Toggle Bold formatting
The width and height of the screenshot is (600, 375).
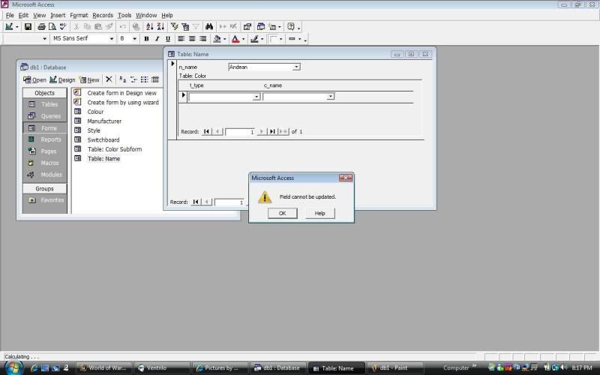[146, 39]
